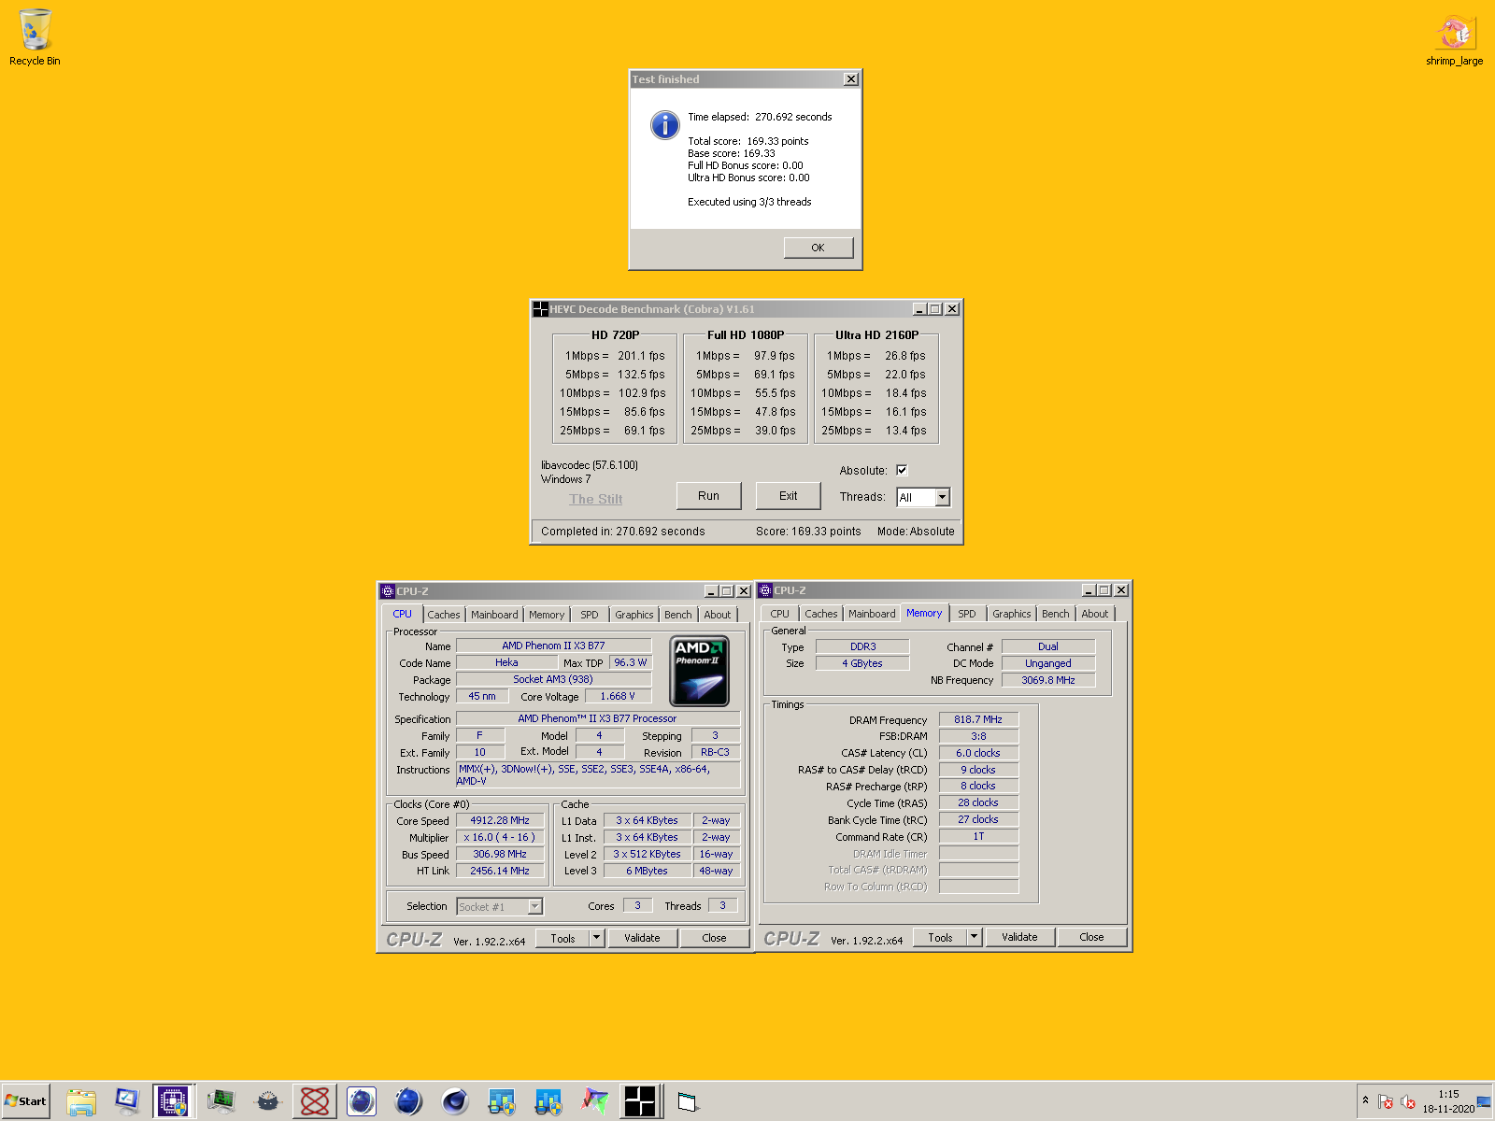The width and height of the screenshot is (1495, 1121).
Task: Open About tab in right CPU-Z window
Action: click(1095, 614)
